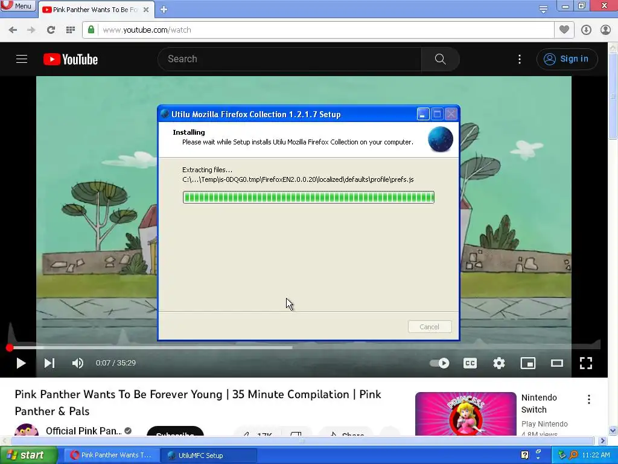This screenshot has width=618, height=464.
Task: Open YouTube settings three-dot menu
Action: [x=520, y=59]
